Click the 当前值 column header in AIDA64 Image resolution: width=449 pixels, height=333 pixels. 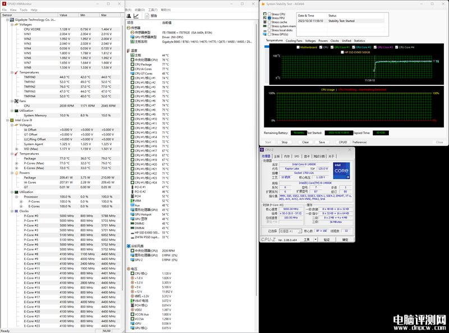click(167, 22)
